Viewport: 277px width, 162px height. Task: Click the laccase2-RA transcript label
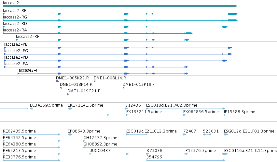[15, 30]
